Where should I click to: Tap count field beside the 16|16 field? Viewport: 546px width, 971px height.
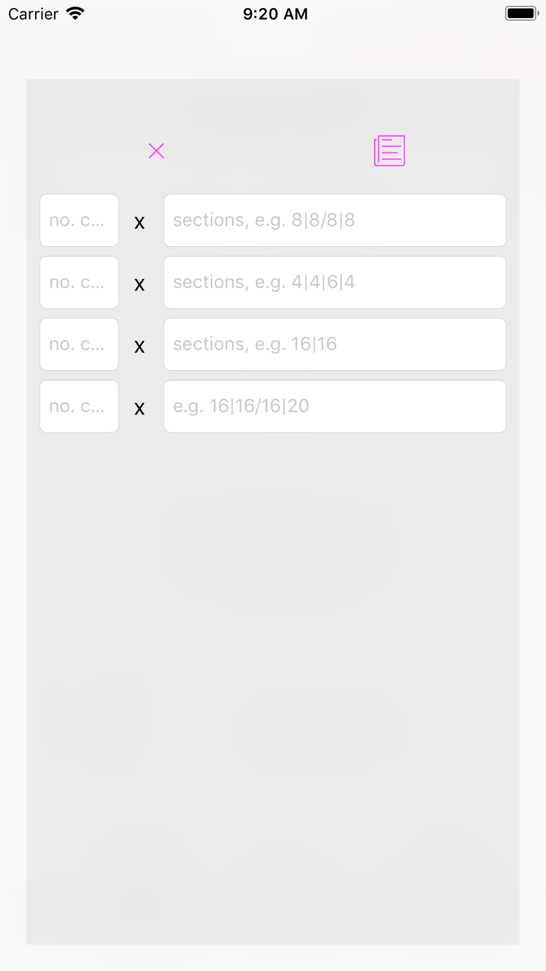tap(79, 344)
